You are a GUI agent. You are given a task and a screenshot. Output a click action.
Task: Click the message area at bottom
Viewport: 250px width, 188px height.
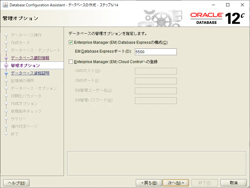[x=156, y=163]
